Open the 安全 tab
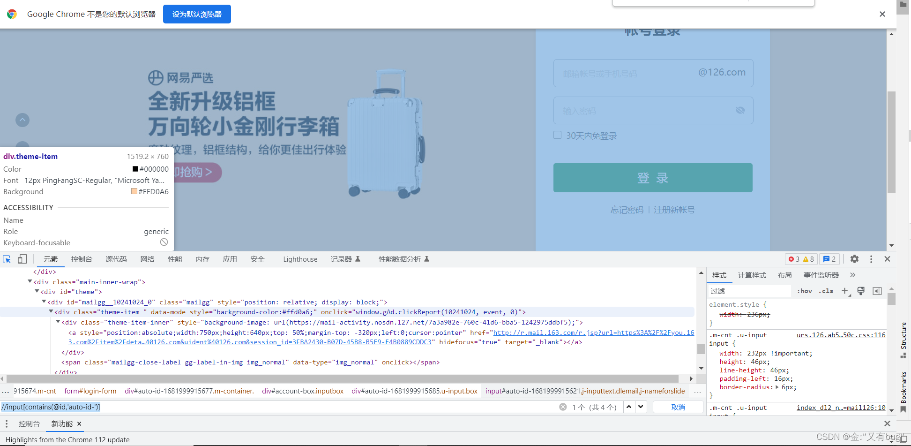Image resolution: width=911 pixels, height=446 pixels. pos(257,259)
